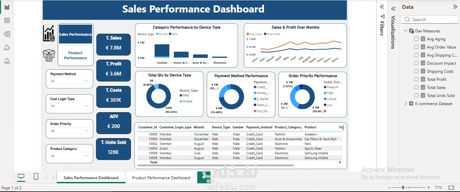Image resolution: width=460 pixels, height=192 pixels.
Task: Expand the E-commerce Dataset tree node
Action: 405,103
